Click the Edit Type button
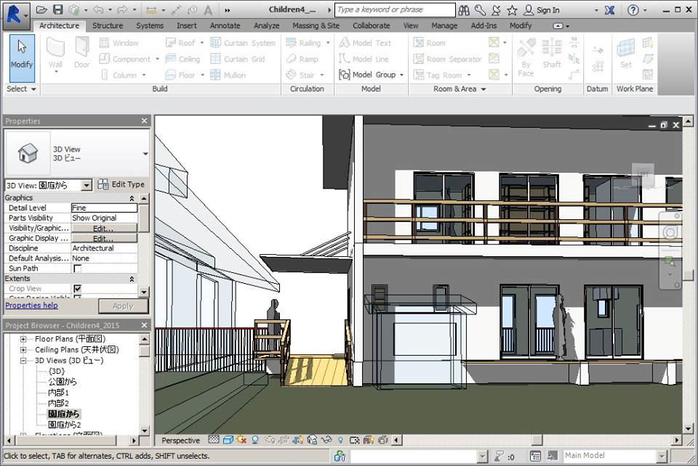This screenshot has height=466, width=698. click(x=121, y=184)
